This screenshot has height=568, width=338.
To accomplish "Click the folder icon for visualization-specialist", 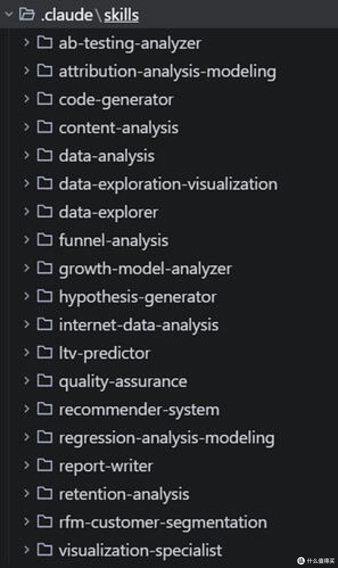I will point(44,549).
